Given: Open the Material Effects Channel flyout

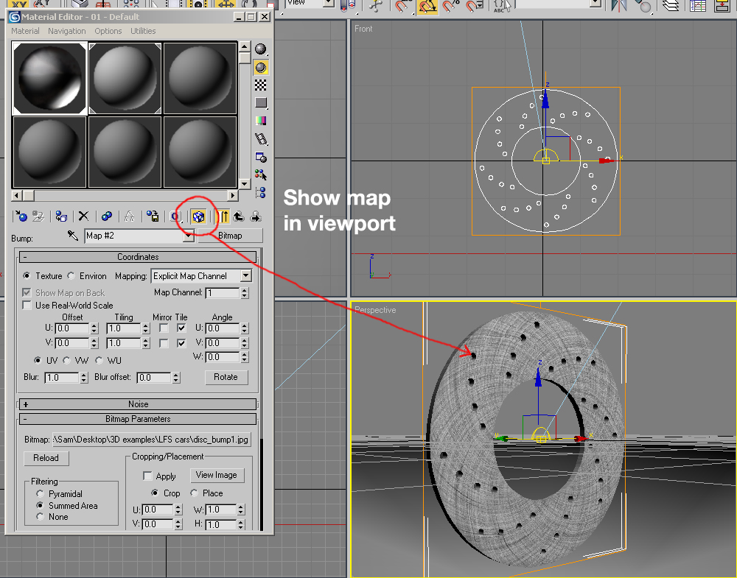Looking at the screenshot, I should (x=176, y=216).
